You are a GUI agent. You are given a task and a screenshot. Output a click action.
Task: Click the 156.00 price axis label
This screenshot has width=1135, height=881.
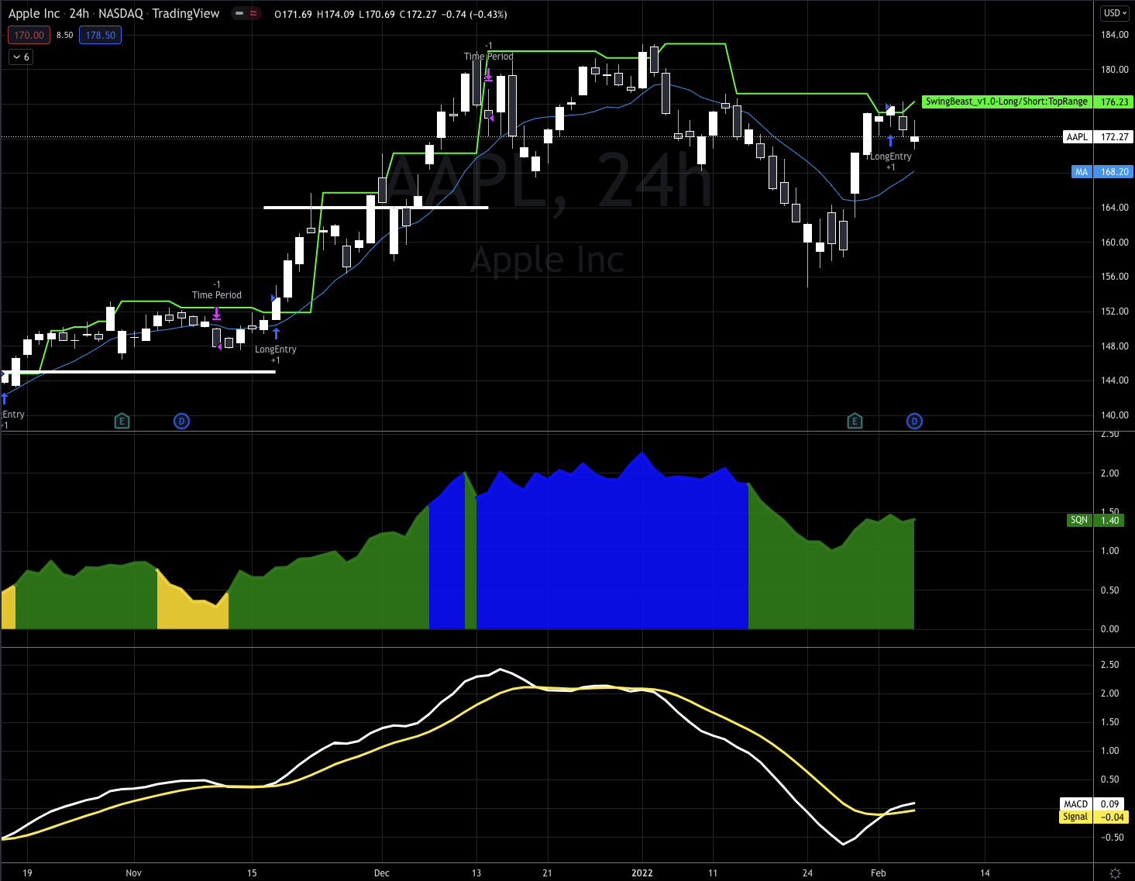[1115, 277]
